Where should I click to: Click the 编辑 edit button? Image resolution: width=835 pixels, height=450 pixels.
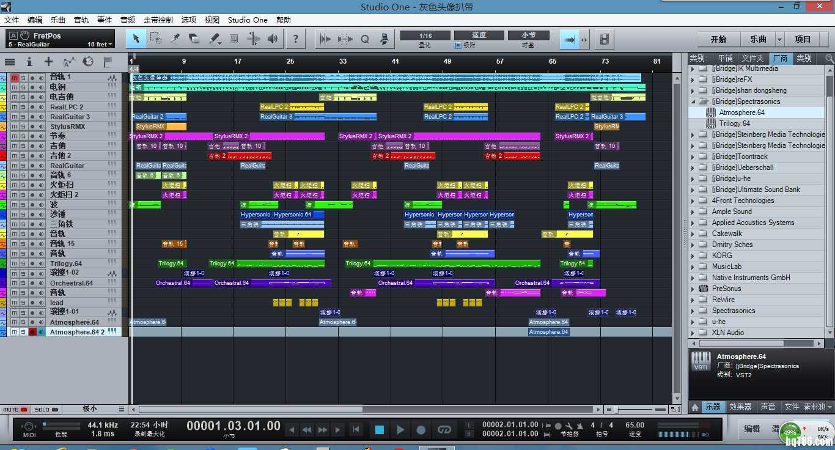coord(752,429)
